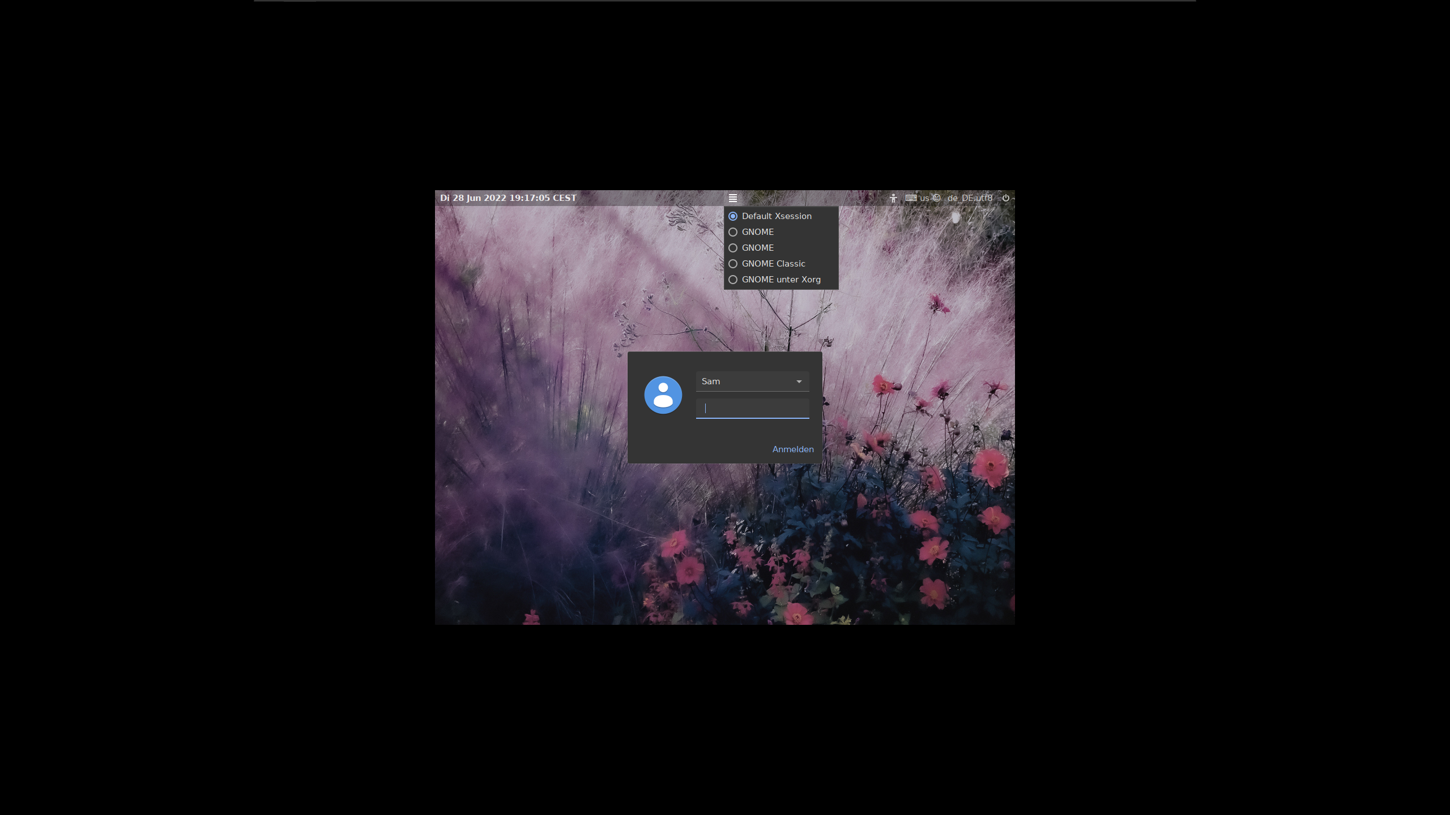Click the blue user avatar icon
1450x815 pixels.
point(663,395)
